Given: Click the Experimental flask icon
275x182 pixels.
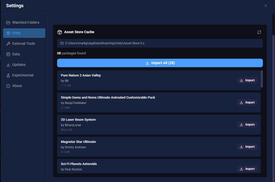Looking at the screenshot, I should pos(8,75).
